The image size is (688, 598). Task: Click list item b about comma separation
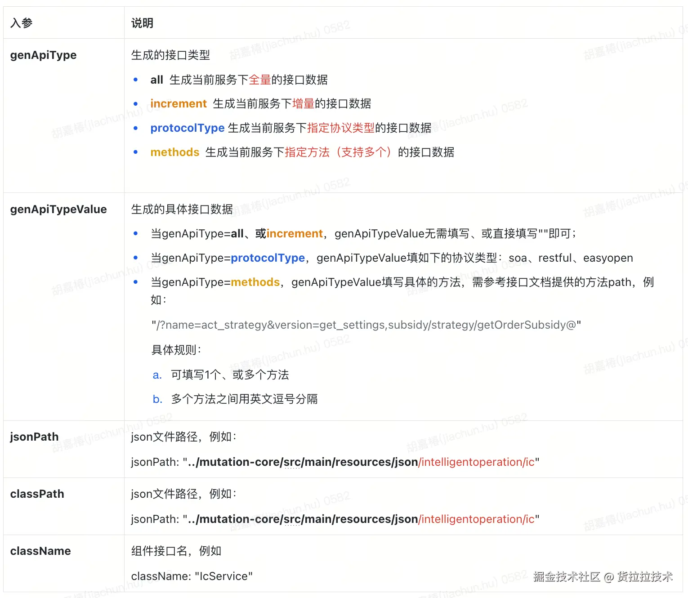tap(244, 399)
